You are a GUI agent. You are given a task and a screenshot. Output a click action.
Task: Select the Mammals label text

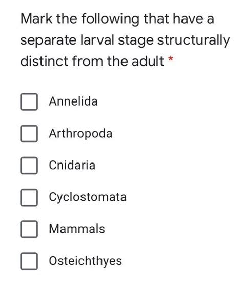coord(77,229)
